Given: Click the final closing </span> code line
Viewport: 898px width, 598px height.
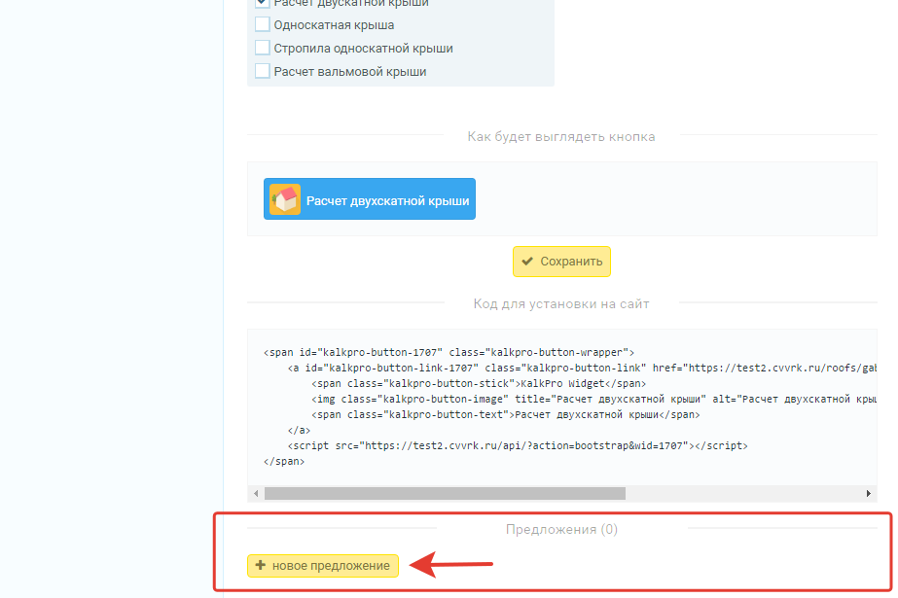Looking at the screenshot, I should coord(284,461).
